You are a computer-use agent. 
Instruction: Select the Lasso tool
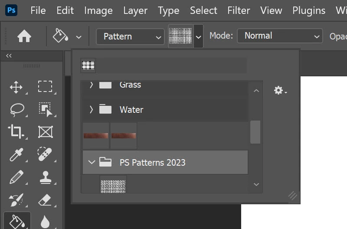17,110
